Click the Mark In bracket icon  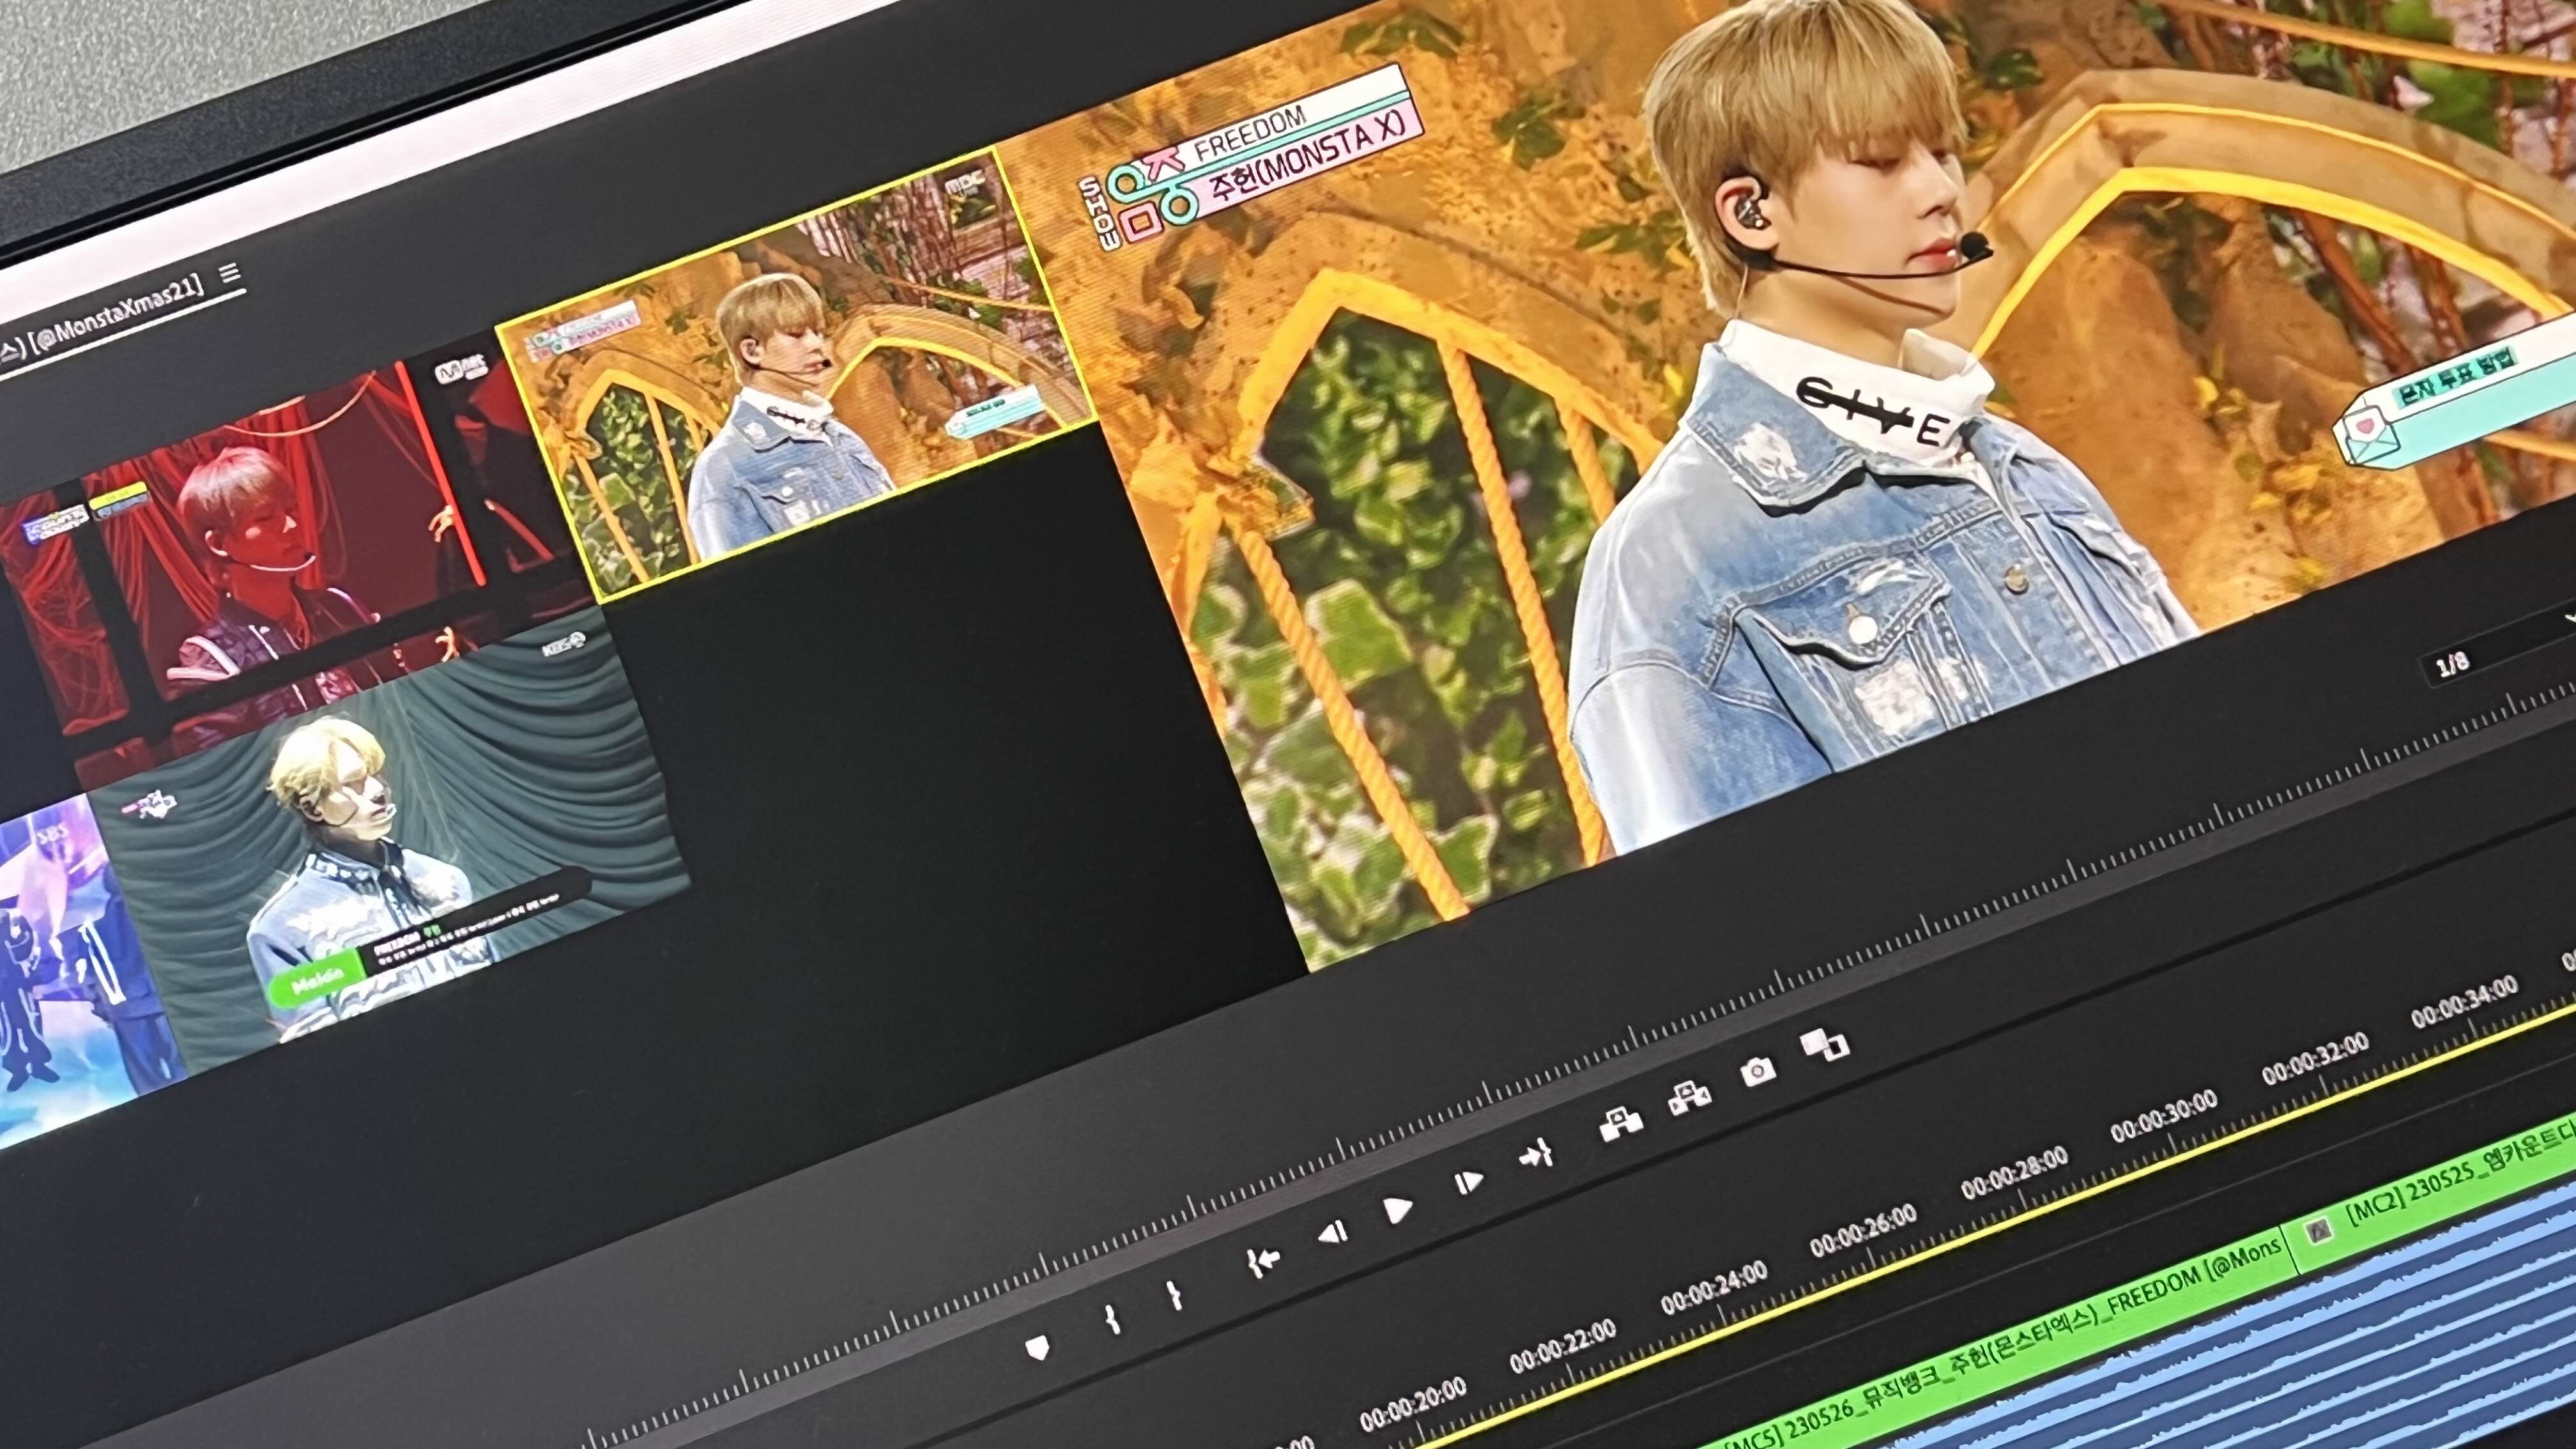(x=1113, y=1319)
